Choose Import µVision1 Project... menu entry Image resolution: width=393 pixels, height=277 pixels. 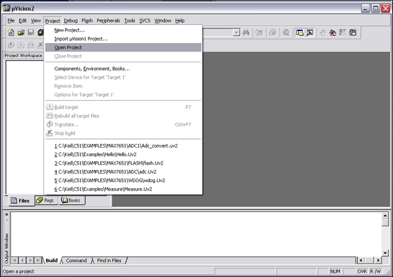coord(81,39)
